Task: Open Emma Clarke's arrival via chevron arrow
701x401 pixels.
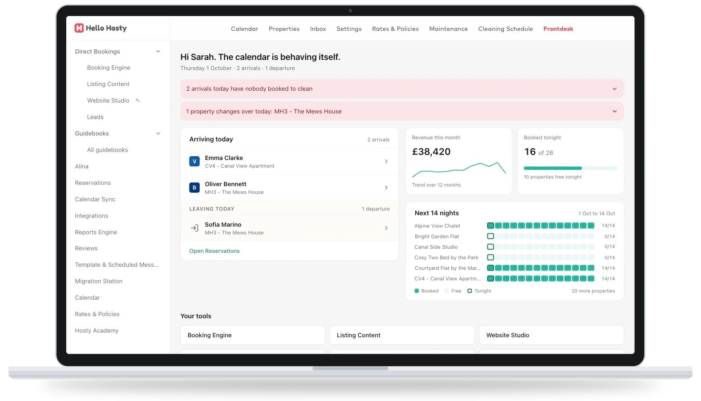Action: point(386,161)
